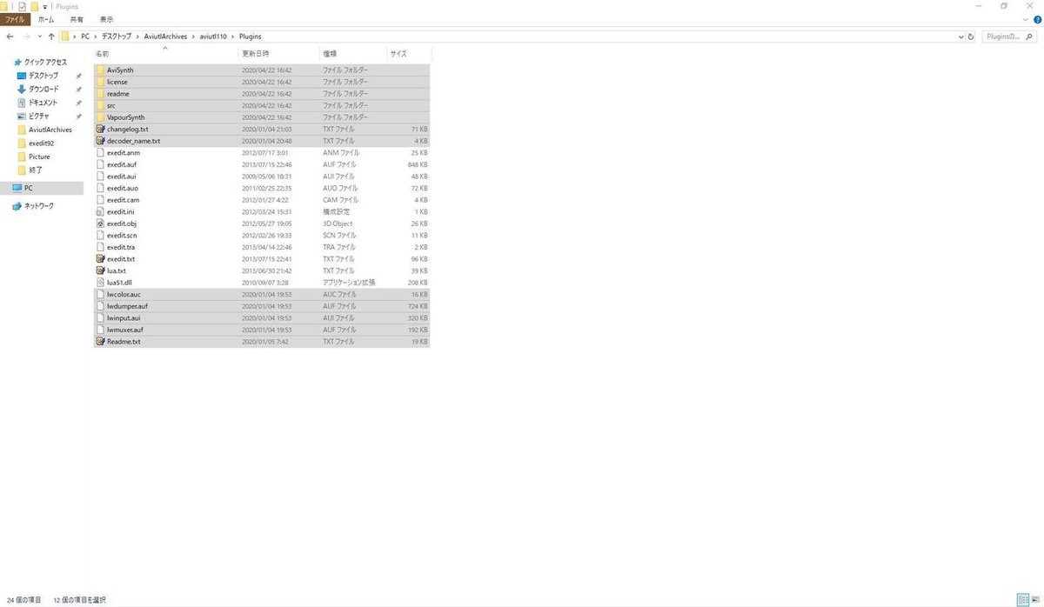The width and height of the screenshot is (1044, 607).
Task: Open the ファイル menu
Action: tap(17, 19)
